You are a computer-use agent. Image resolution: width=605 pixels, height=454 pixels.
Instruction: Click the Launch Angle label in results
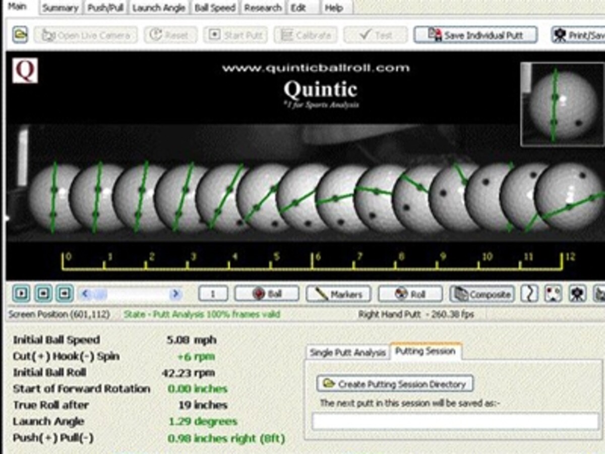click(x=48, y=422)
